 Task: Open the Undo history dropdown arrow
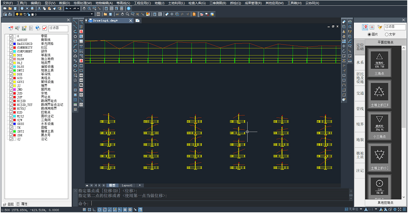(x=71, y=8)
